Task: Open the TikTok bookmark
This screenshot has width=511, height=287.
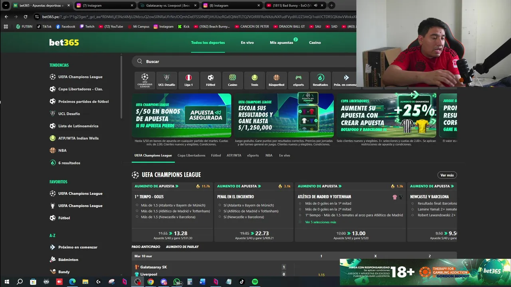Action: pyautogui.click(x=44, y=26)
